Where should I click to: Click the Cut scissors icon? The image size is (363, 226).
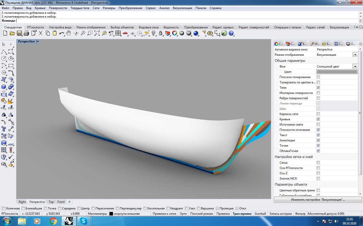(41, 33)
